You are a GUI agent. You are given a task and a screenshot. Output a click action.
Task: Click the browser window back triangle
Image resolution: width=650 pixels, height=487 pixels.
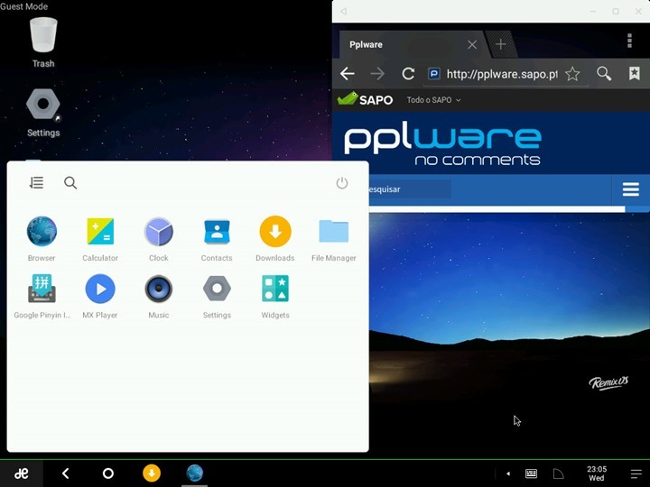343,11
